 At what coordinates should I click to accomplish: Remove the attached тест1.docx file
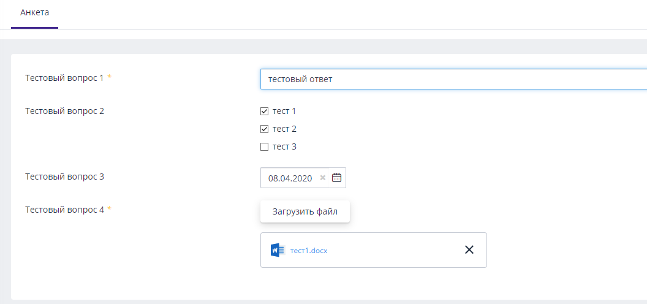469,249
